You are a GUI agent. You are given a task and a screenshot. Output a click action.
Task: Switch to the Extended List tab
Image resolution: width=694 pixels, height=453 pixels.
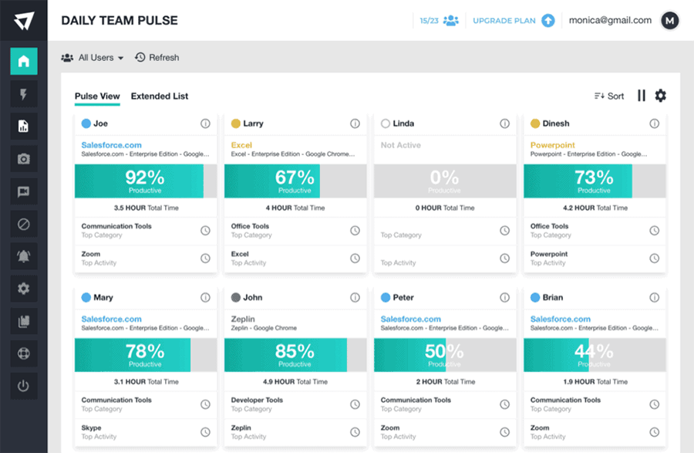(160, 96)
